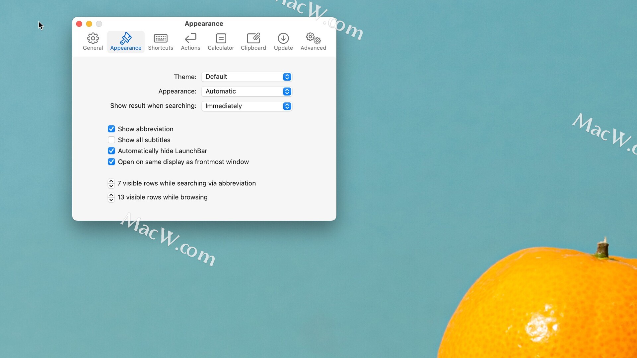Decrease visible rows for abbreviation search
Viewport: 637px width, 358px height.
111,186
